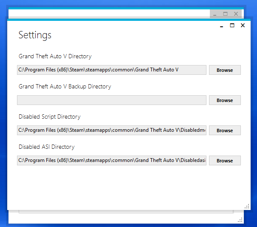Browse for Grand Theft Auto V Directory
This screenshot has height=227, width=257.
point(225,70)
